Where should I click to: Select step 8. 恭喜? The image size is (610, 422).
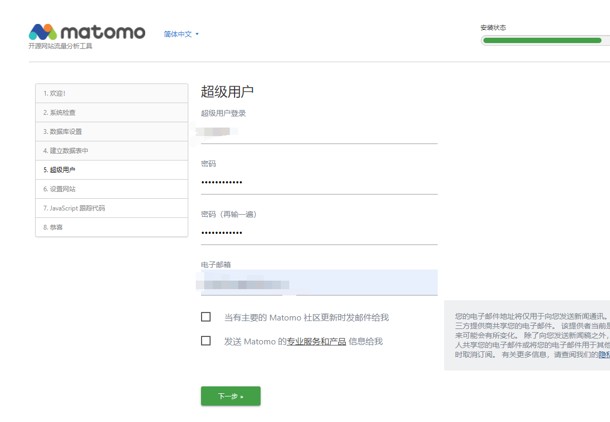click(112, 227)
